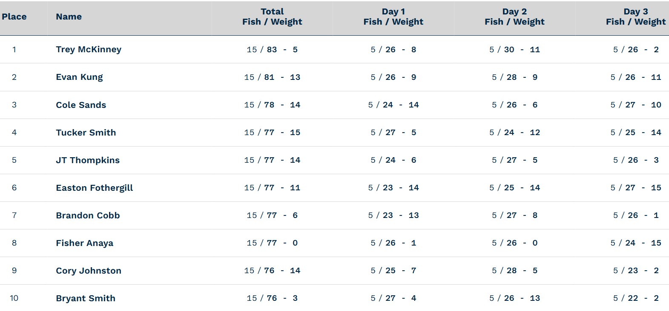The width and height of the screenshot is (669, 311).
Task: Select Fisher Anaya's total 77 - 0 cell
Action: point(282,243)
